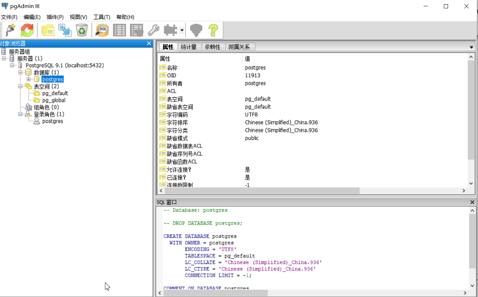Open the 插件(P) menu
The height and width of the screenshot is (297, 478).
pyautogui.click(x=55, y=17)
